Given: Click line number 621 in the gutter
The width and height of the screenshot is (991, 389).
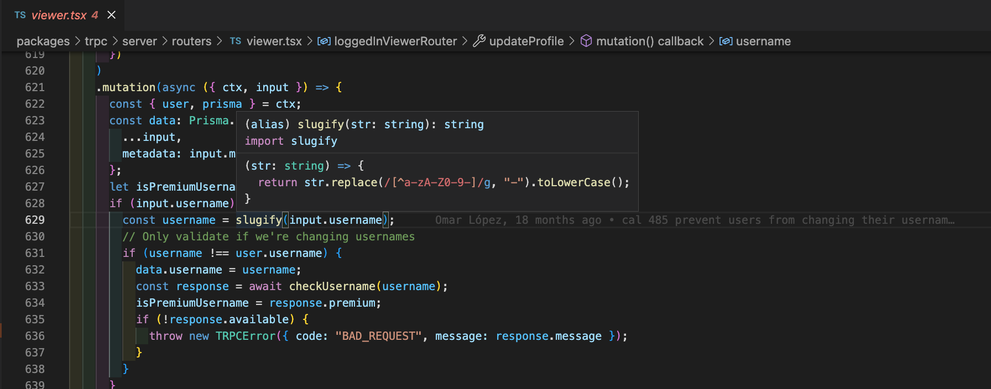Looking at the screenshot, I should tap(35, 87).
